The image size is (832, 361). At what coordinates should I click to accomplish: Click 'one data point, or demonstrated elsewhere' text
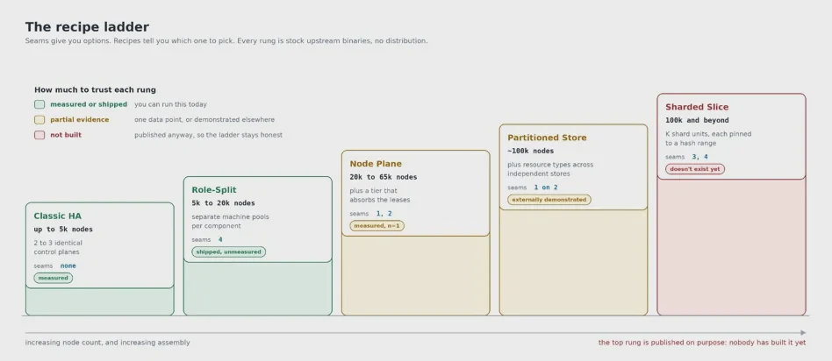tap(204, 120)
